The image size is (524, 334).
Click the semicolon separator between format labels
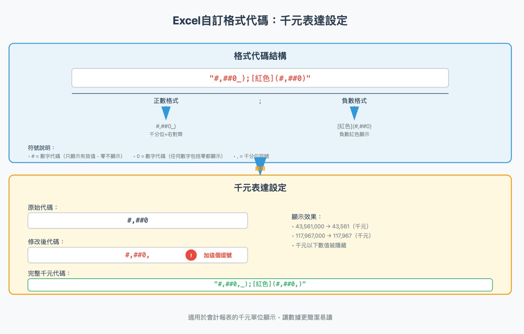(260, 101)
